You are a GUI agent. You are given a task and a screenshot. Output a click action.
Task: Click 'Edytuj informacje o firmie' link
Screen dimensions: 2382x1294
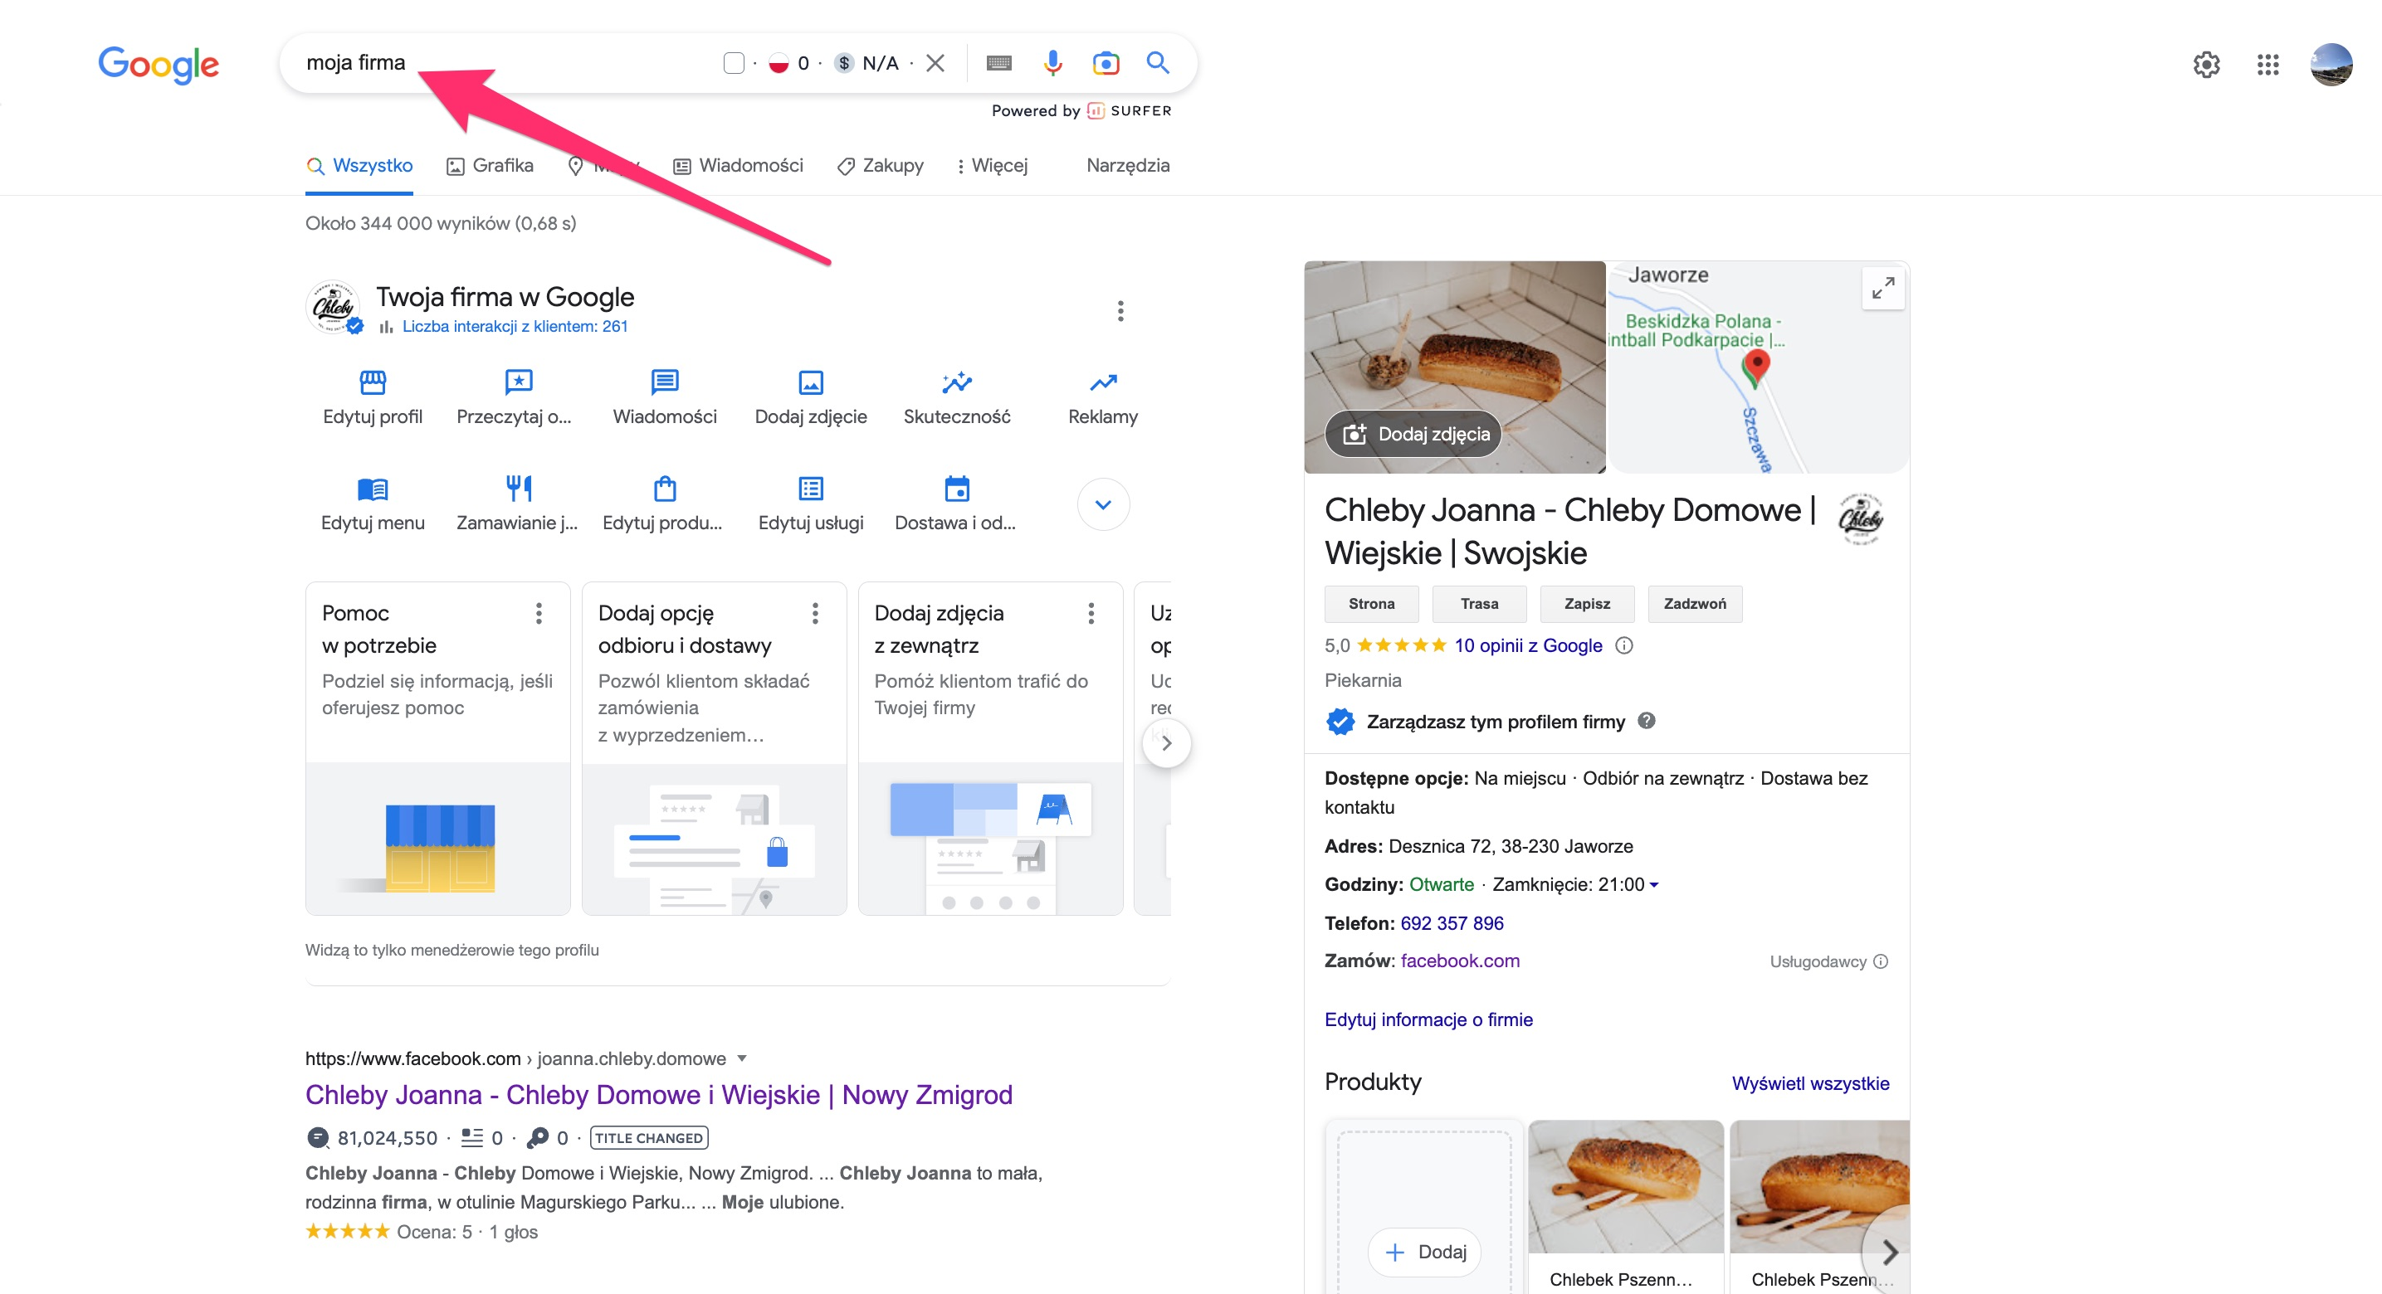click(1428, 1019)
